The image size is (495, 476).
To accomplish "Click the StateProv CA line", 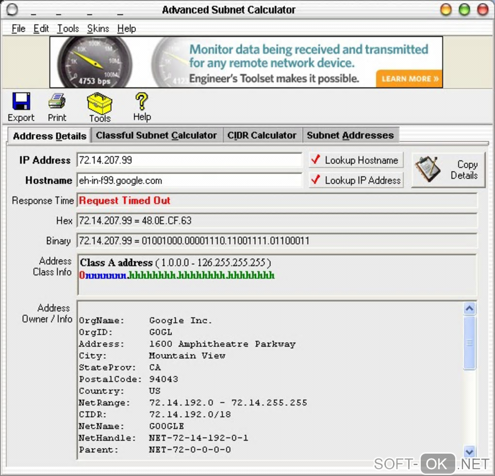I will click(x=120, y=368).
